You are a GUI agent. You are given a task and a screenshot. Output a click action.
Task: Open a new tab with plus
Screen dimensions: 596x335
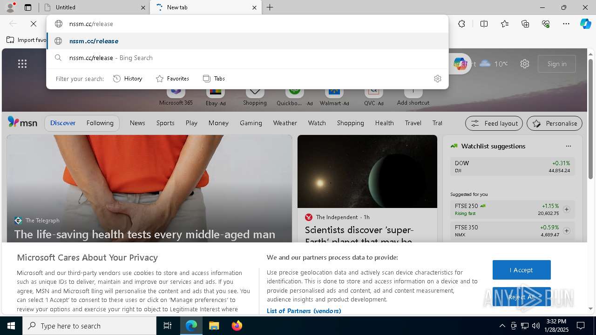(270, 7)
